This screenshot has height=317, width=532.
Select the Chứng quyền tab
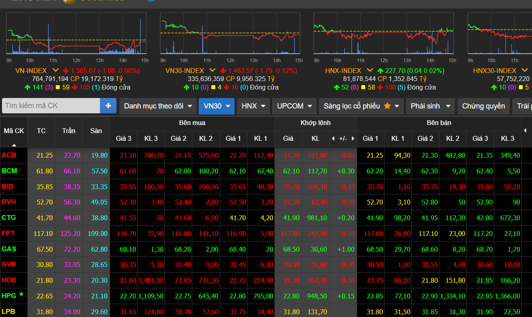(484, 106)
